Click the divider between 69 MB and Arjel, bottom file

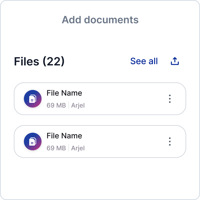[69, 148]
